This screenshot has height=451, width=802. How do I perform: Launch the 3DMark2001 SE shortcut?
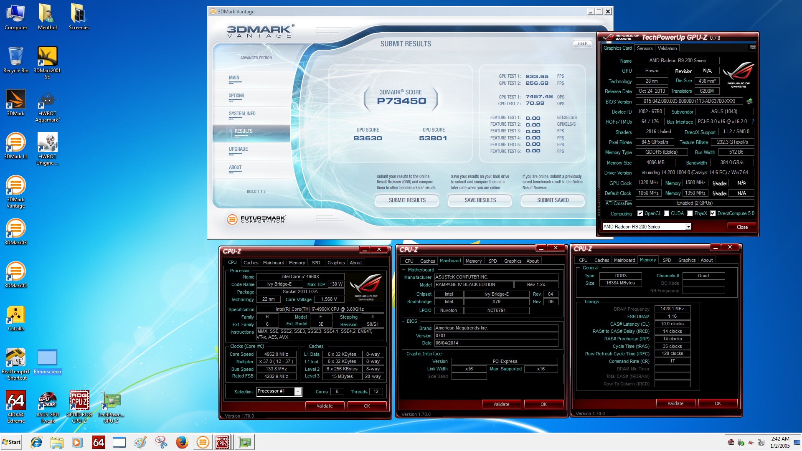tap(47, 63)
